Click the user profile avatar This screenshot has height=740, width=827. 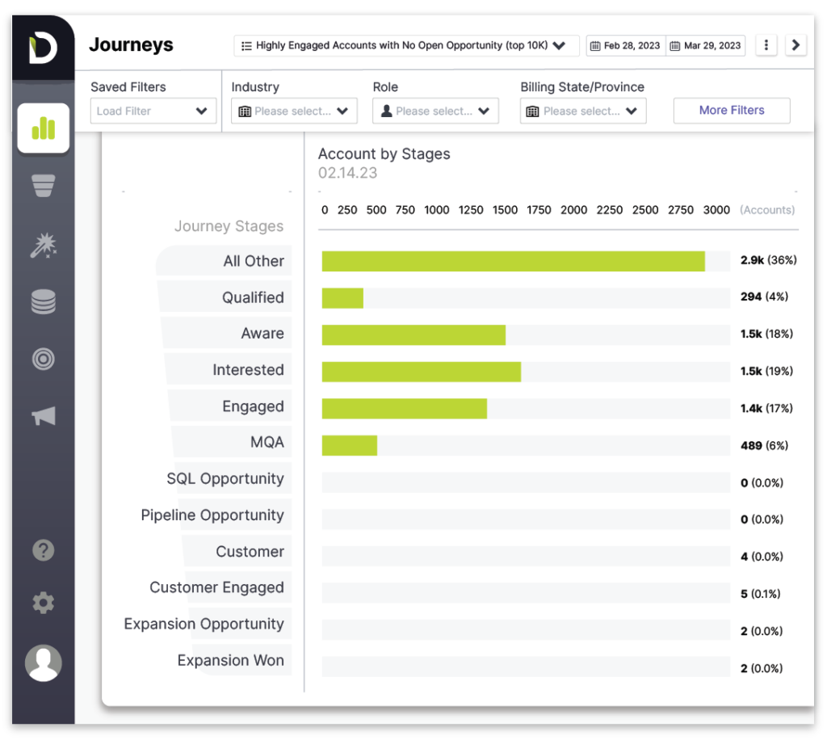pos(43,662)
